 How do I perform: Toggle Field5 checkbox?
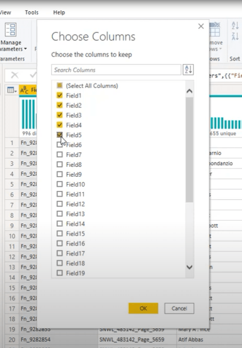[x=59, y=134]
